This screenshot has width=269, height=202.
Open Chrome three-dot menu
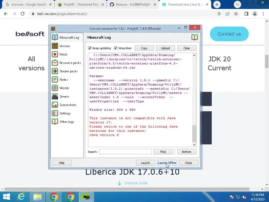tap(263, 14)
